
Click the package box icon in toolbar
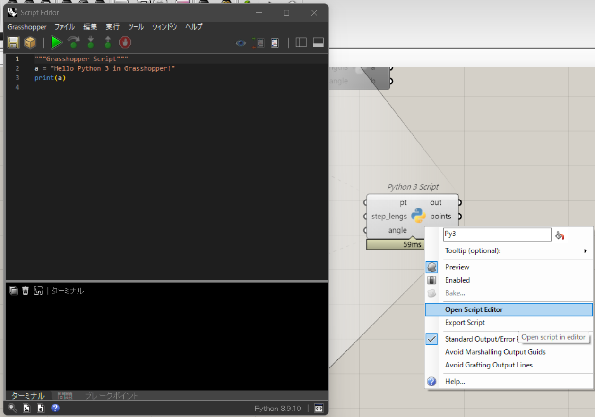pos(30,42)
